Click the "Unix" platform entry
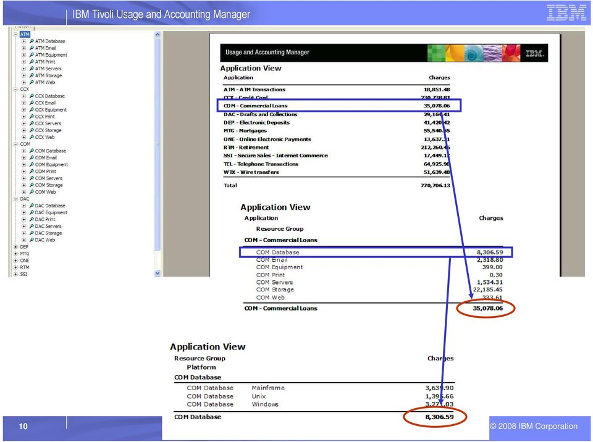This screenshot has height=442, width=593. [259, 396]
